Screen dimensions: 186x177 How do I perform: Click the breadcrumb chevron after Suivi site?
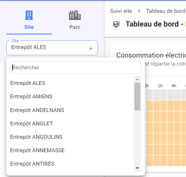click(x=139, y=11)
